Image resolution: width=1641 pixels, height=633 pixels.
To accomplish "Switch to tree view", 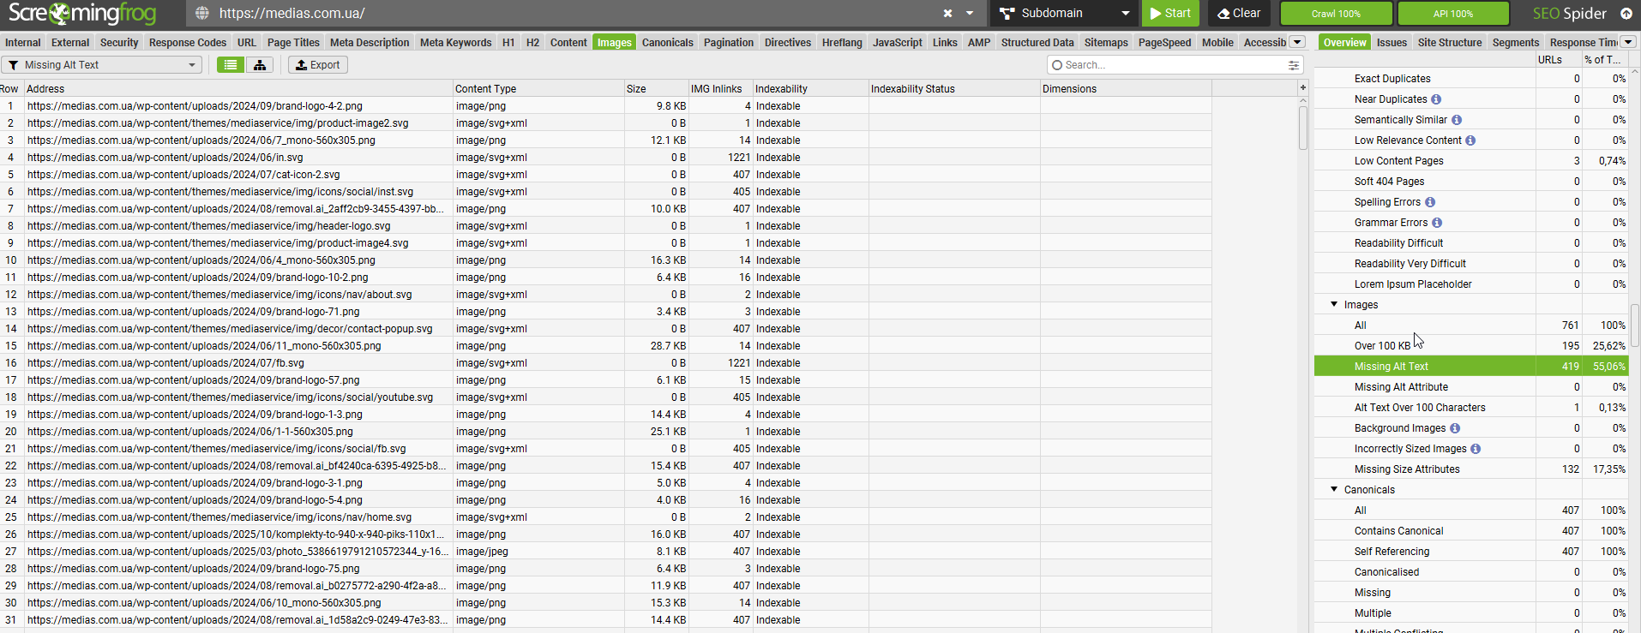I will 260,65.
